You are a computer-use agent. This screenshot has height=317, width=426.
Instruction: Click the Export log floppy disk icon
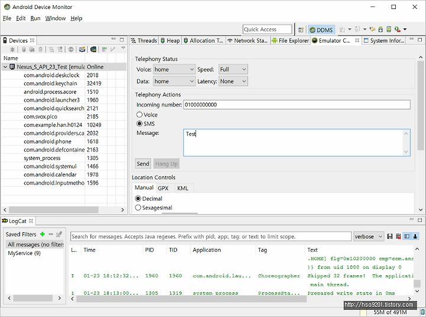coord(389,237)
